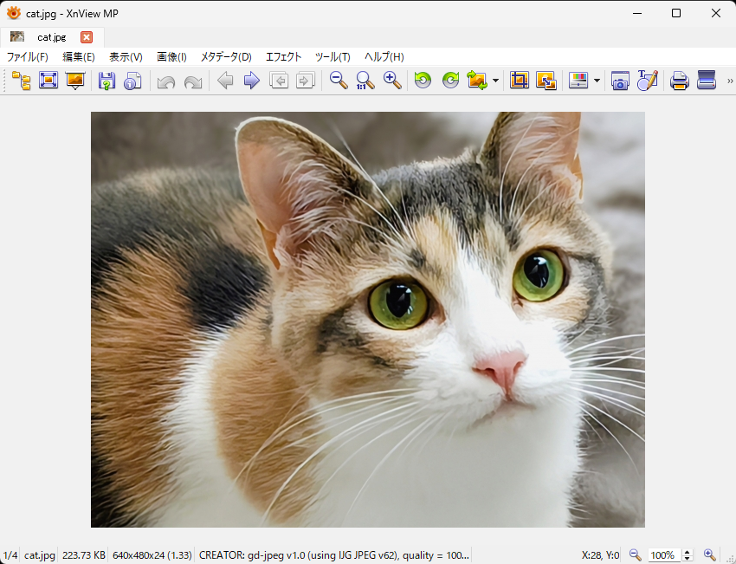
Task: Click the Save As floppy disk icon
Action: pyautogui.click(x=107, y=81)
